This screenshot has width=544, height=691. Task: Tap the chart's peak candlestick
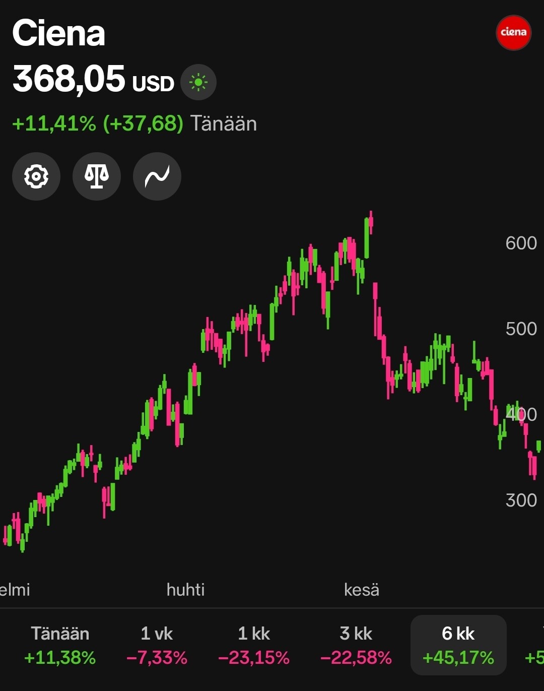click(x=371, y=223)
